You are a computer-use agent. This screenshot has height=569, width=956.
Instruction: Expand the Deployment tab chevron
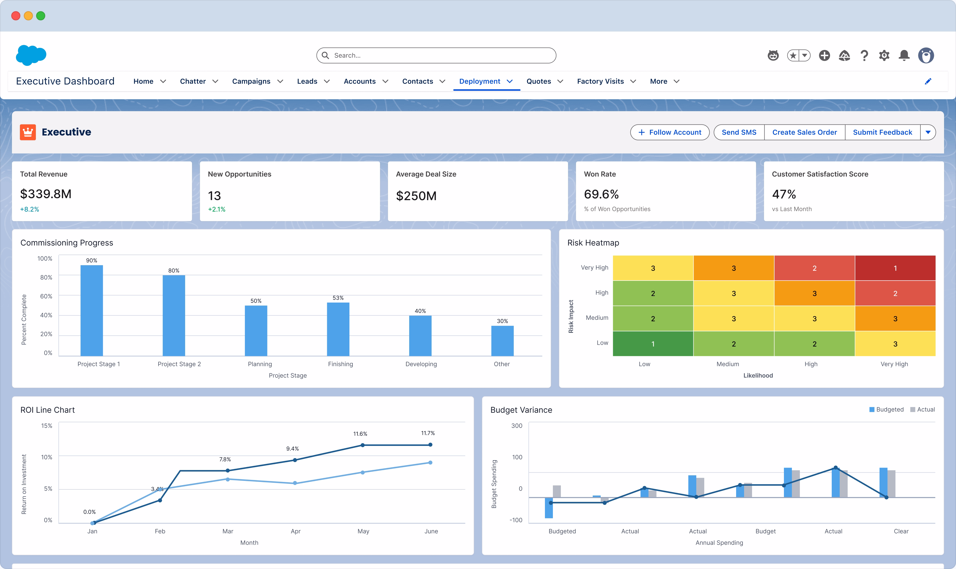(510, 81)
